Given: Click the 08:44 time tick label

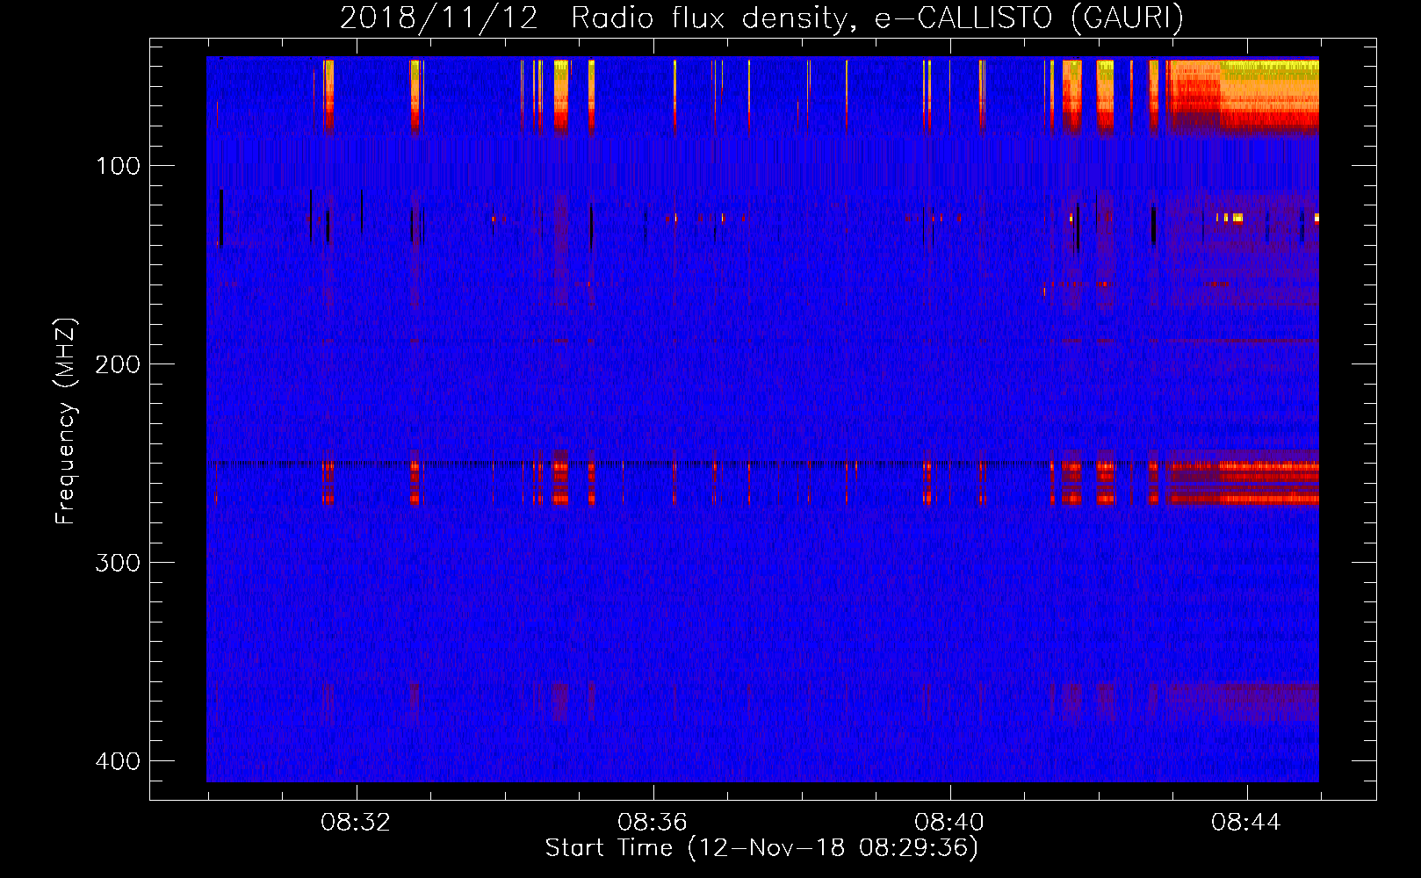Looking at the screenshot, I should point(1246,823).
